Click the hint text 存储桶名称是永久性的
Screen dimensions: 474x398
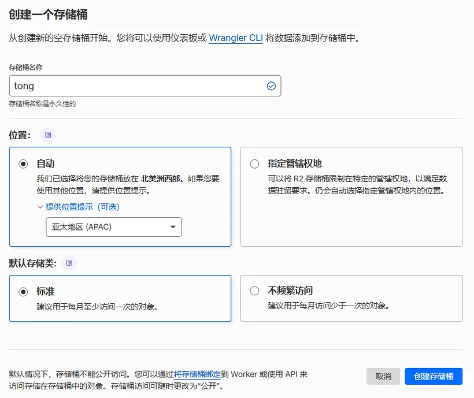point(42,104)
